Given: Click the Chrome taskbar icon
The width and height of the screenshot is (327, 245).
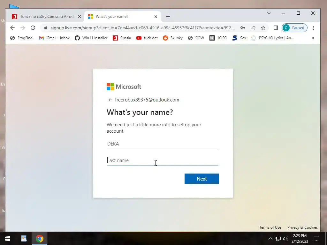Looking at the screenshot, I should click(x=39, y=239).
